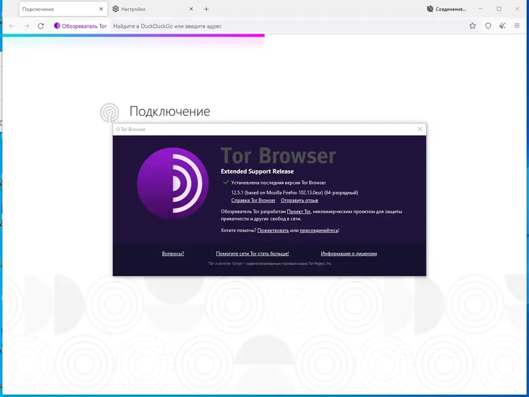529x397 pixels.
Task: Click the Обозреватель Tor identity badge
Action: 80,26
